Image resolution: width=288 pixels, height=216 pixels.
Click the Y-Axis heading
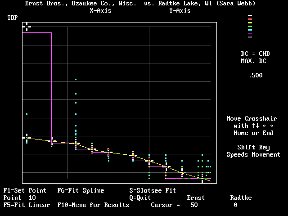[x=180, y=10]
